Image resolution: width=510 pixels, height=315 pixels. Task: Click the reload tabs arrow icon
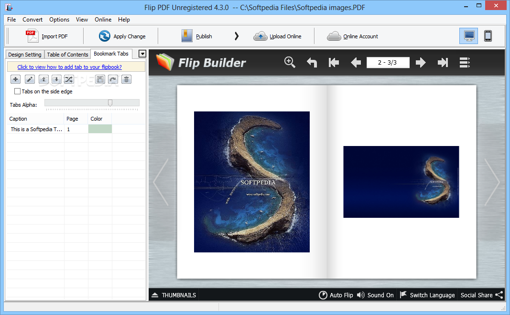[x=113, y=79]
